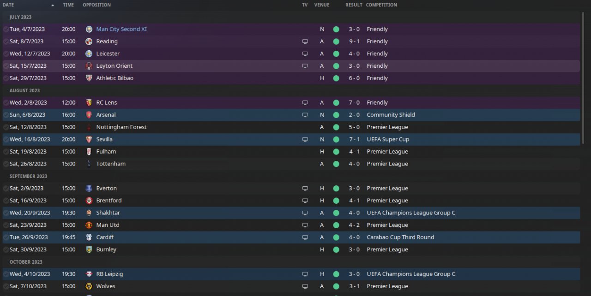591x296 pixels.
Task: Toggle the checkmark beside Wed, 4/10/2023 fixture
Action: 6,274
